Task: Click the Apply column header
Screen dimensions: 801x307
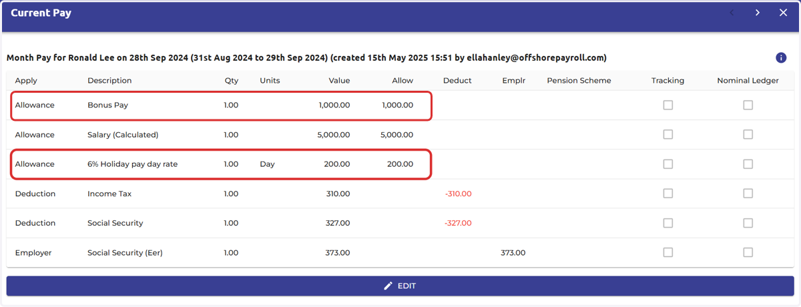Action: click(x=26, y=81)
